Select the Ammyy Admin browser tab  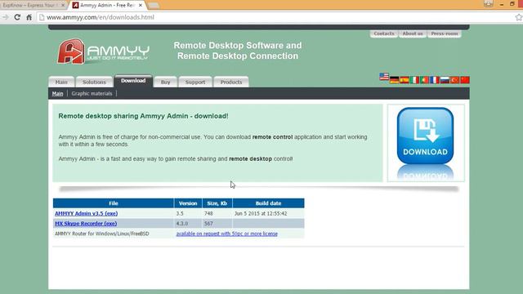click(x=107, y=6)
